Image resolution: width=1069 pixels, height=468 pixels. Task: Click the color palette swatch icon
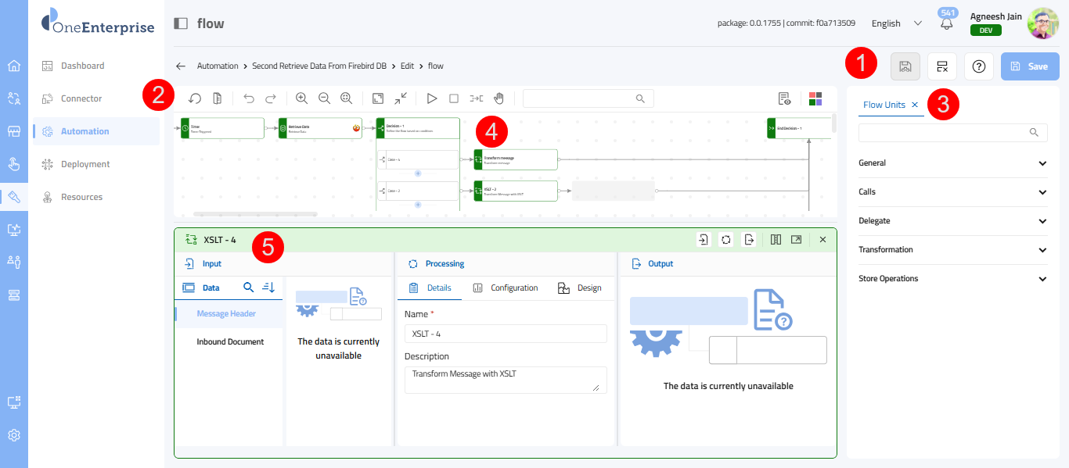pos(815,98)
